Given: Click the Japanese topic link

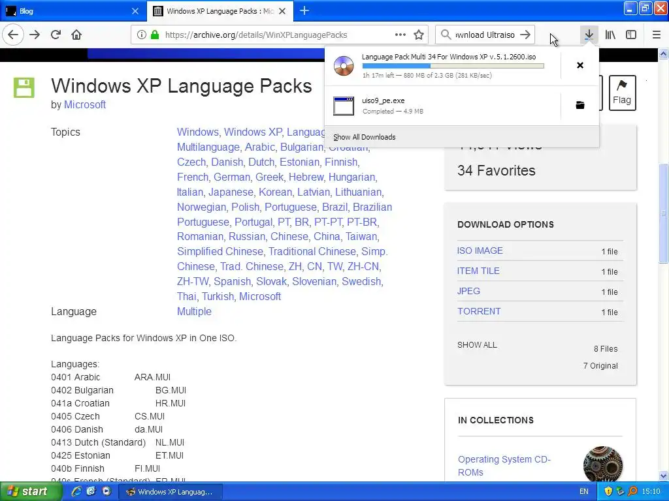Looking at the screenshot, I should tap(231, 192).
